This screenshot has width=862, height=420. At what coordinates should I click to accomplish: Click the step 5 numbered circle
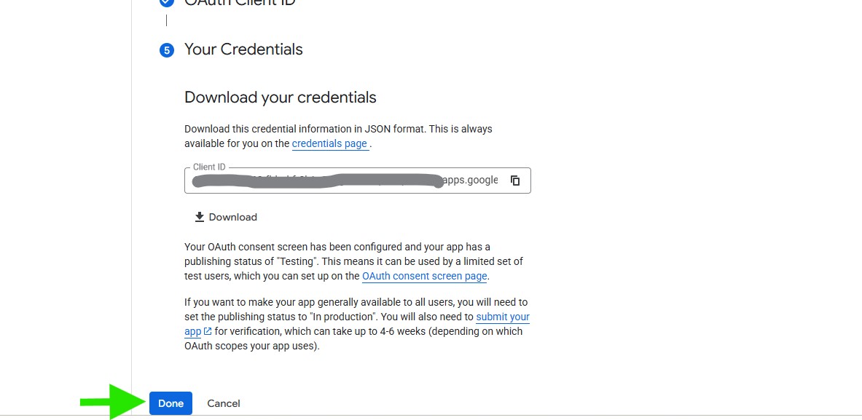pyautogui.click(x=167, y=50)
